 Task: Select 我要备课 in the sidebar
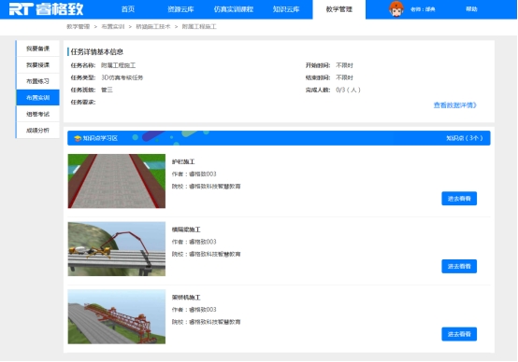pos(37,49)
